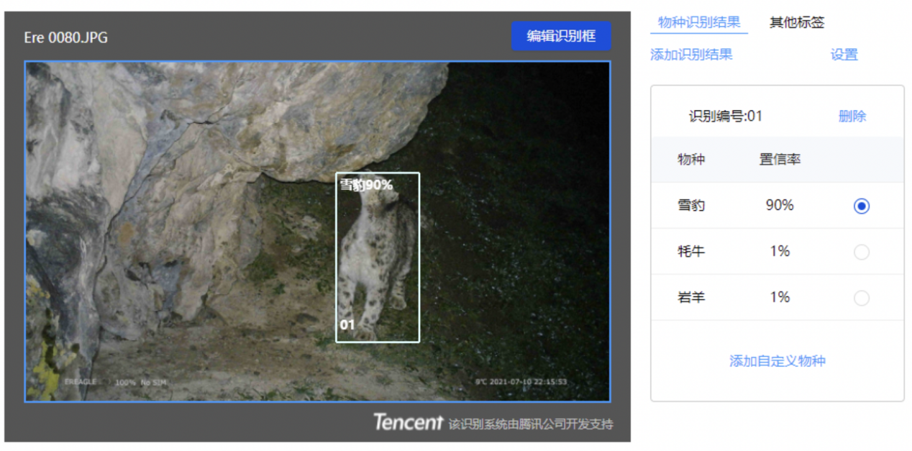Switch to the 物种识别结果 tab
The height and width of the screenshot is (451, 912).
click(699, 22)
